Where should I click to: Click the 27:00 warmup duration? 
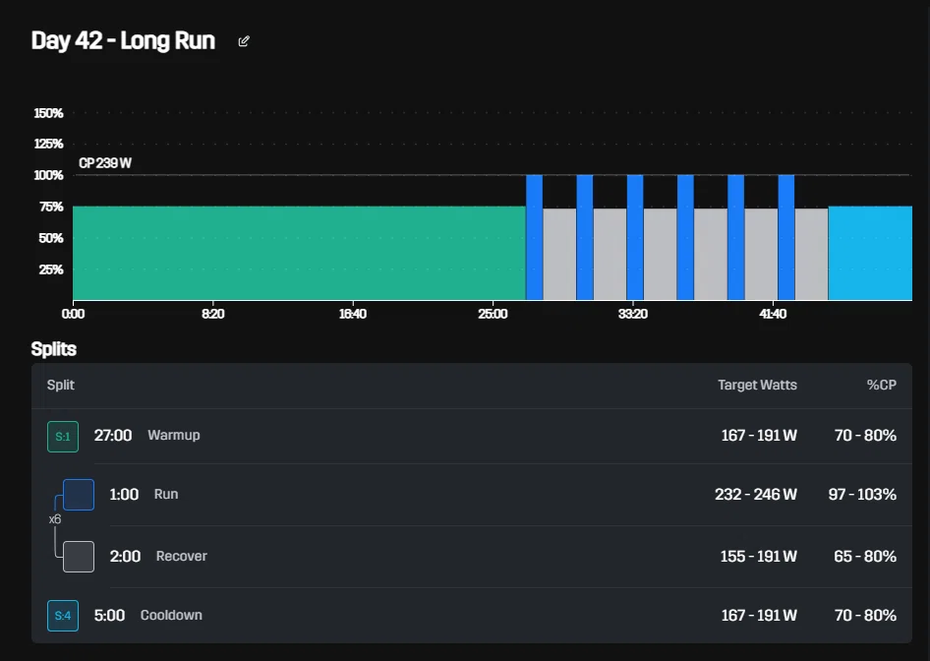tap(113, 435)
